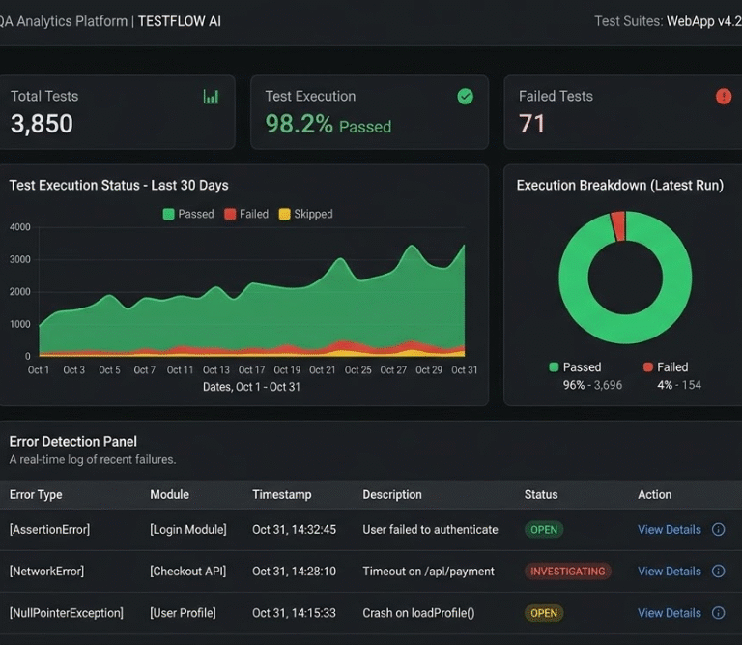Image resolution: width=742 pixels, height=645 pixels.
Task: Click the INVESTIGATING status badge
Action: coord(567,572)
